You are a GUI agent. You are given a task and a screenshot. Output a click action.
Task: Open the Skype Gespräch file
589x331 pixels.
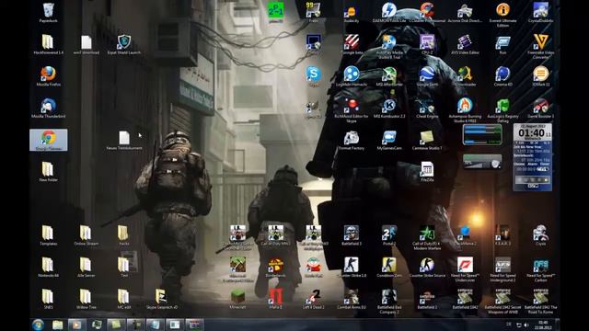coord(162,299)
